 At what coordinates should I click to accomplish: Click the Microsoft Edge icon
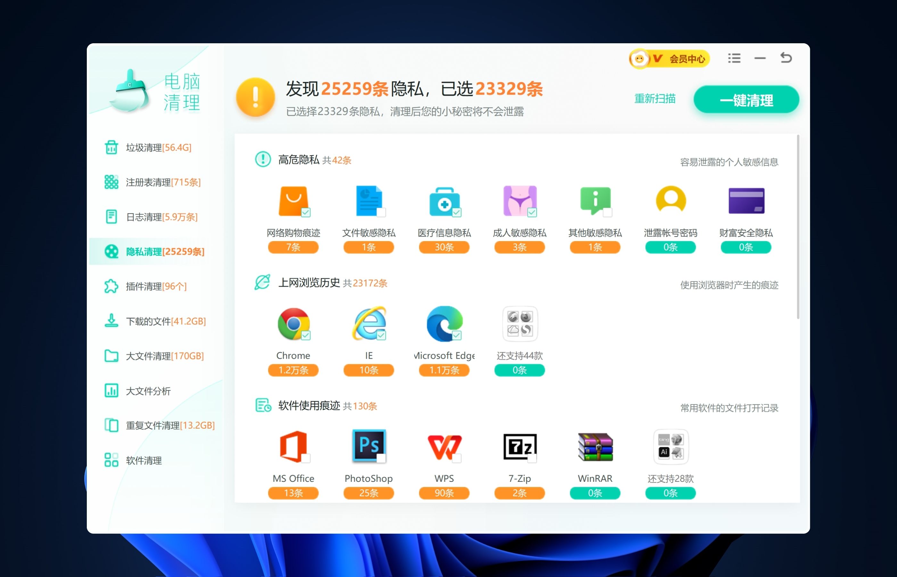click(x=444, y=324)
